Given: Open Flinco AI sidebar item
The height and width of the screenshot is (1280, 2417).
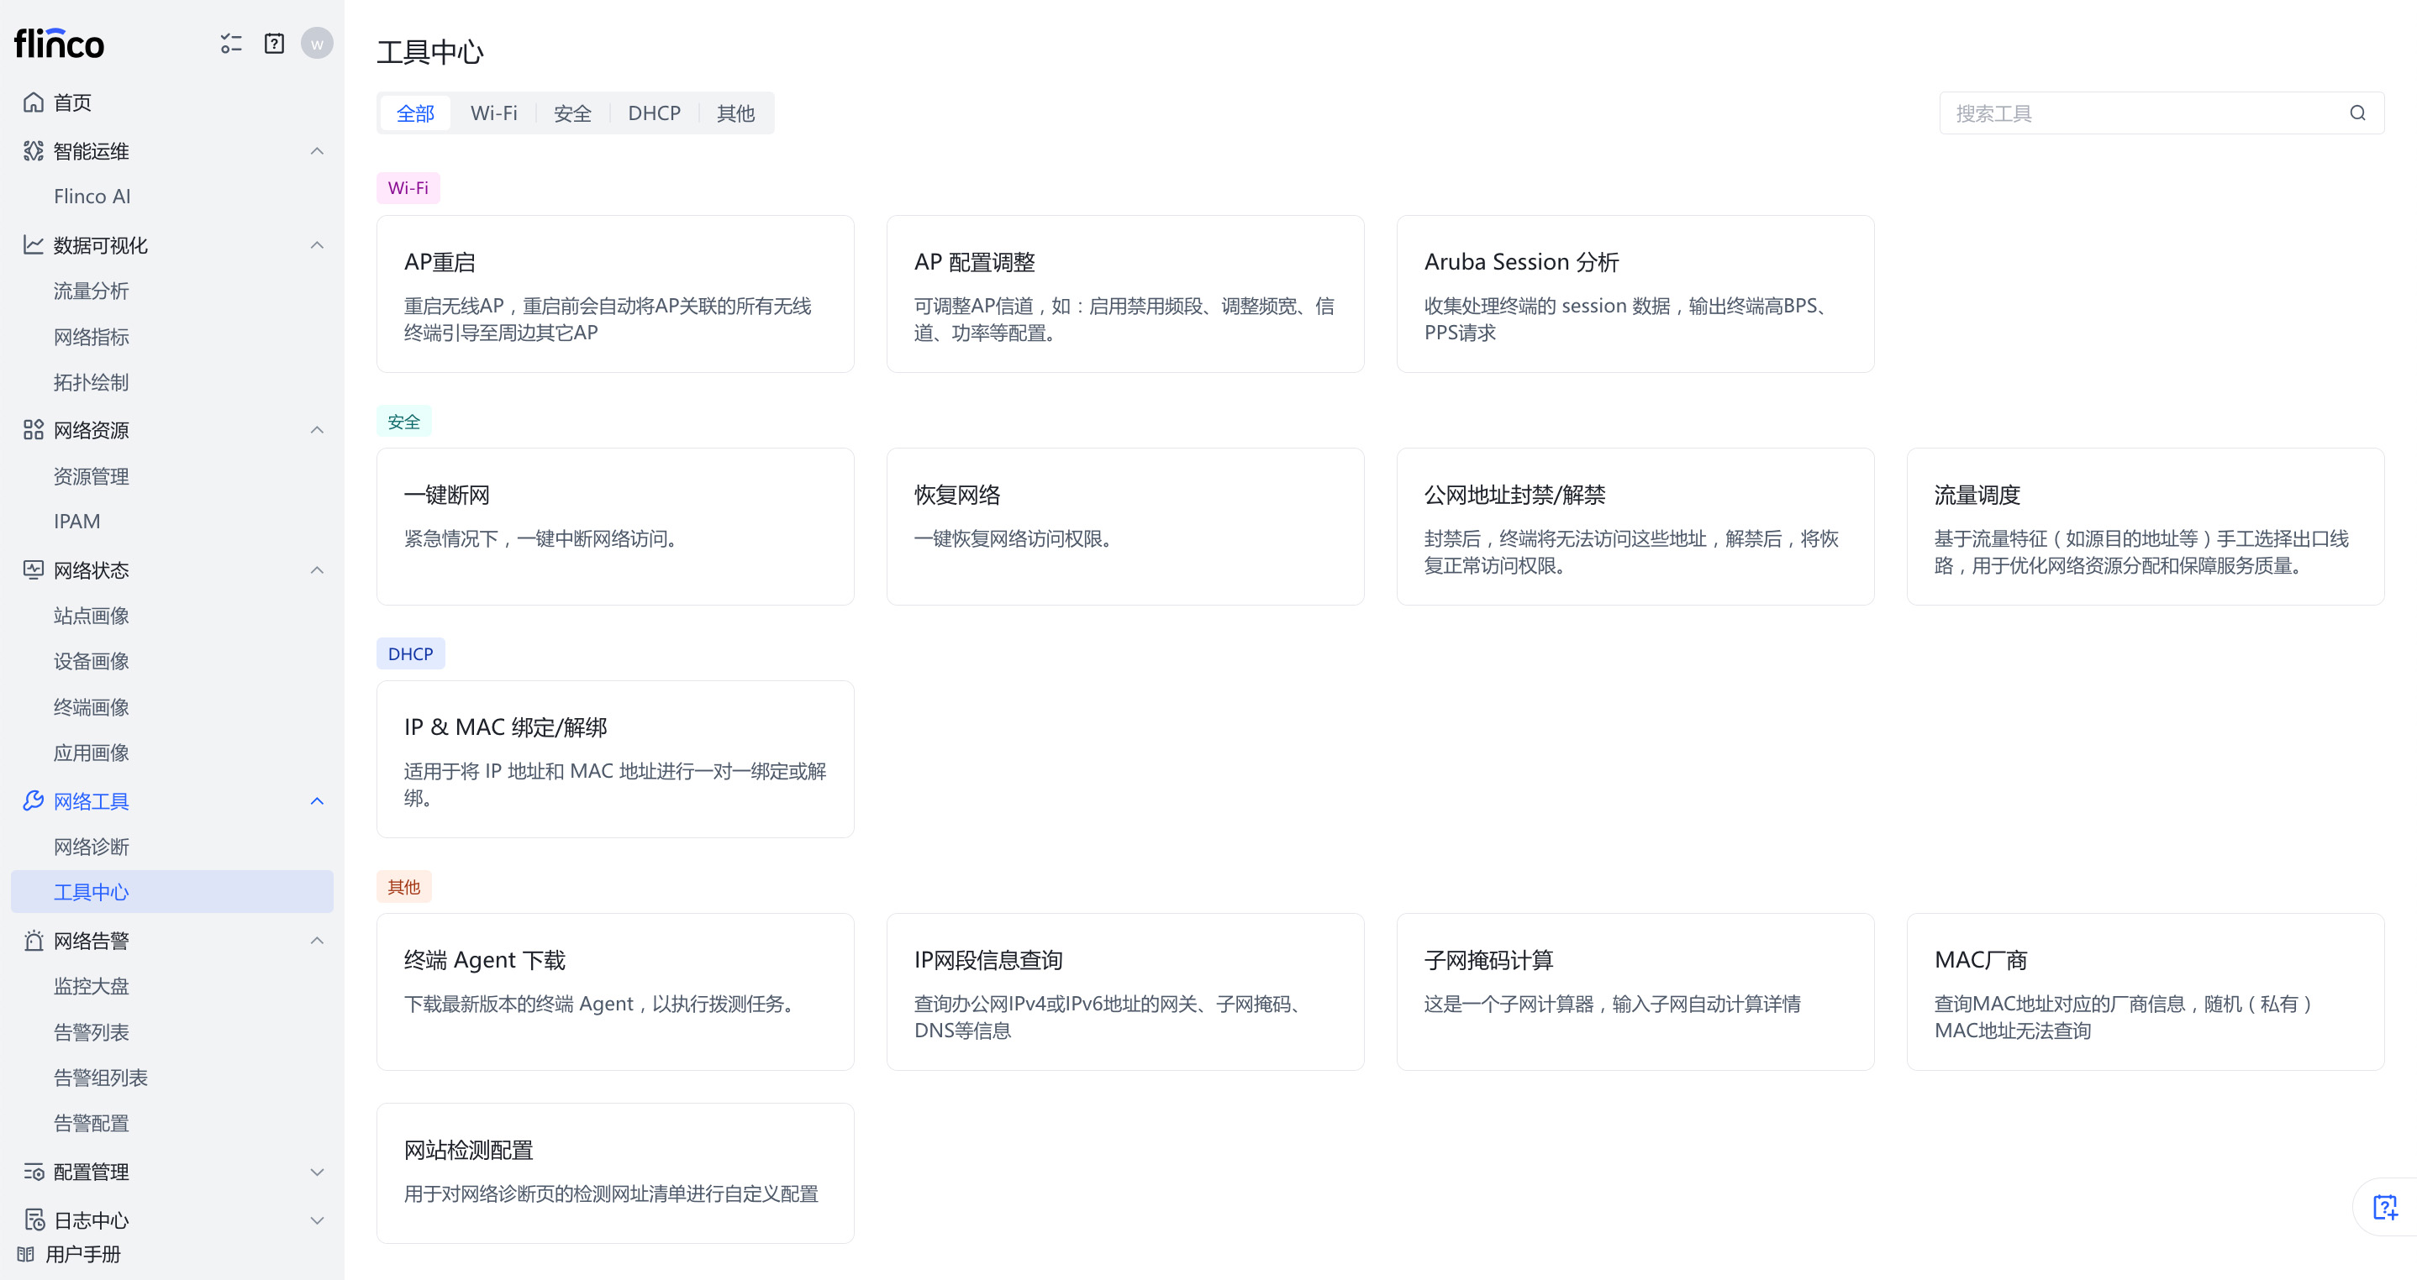Looking at the screenshot, I should point(92,196).
